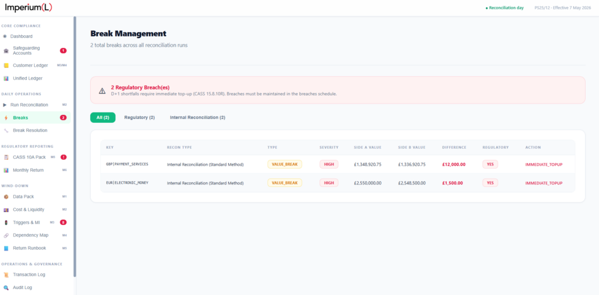The width and height of the screenshot is (599, 295).
Task: Click Side A value £2,550,000.00
Action: 368,183
